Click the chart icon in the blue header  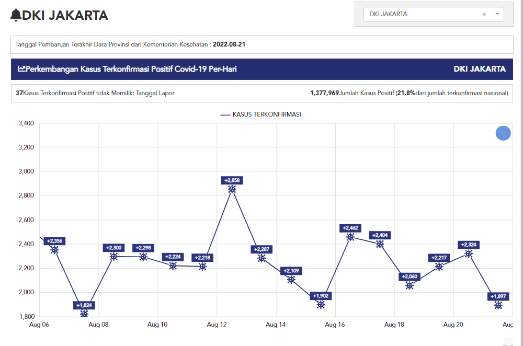[x=21, y=69]
